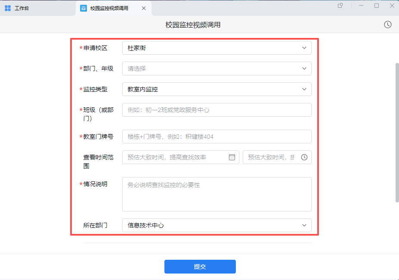The height and width of the screenshot is (280, 399).
Task: Maximize the application window
Action: pyautogui.click(x=377, y=6)
